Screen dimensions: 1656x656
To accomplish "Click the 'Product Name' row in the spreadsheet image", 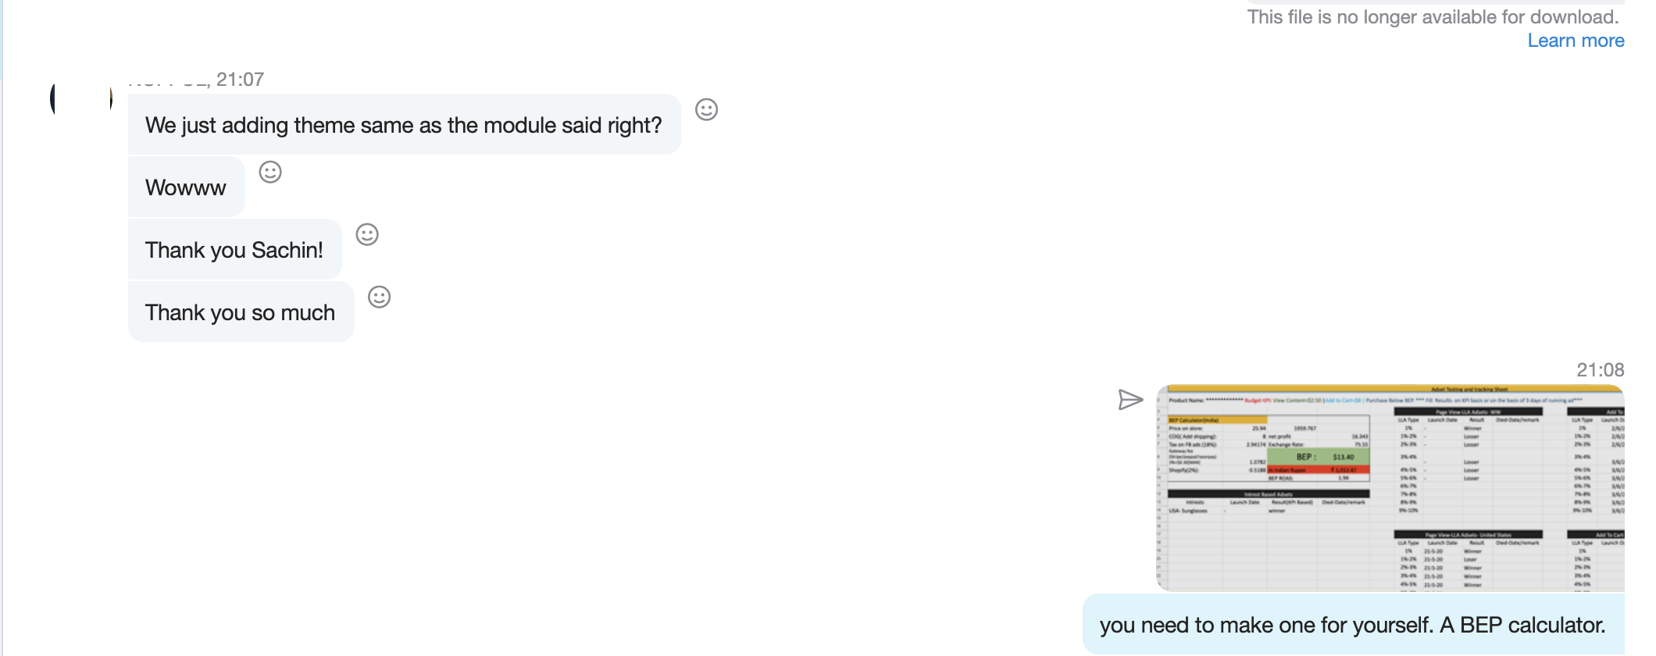I will [1390, 400].
